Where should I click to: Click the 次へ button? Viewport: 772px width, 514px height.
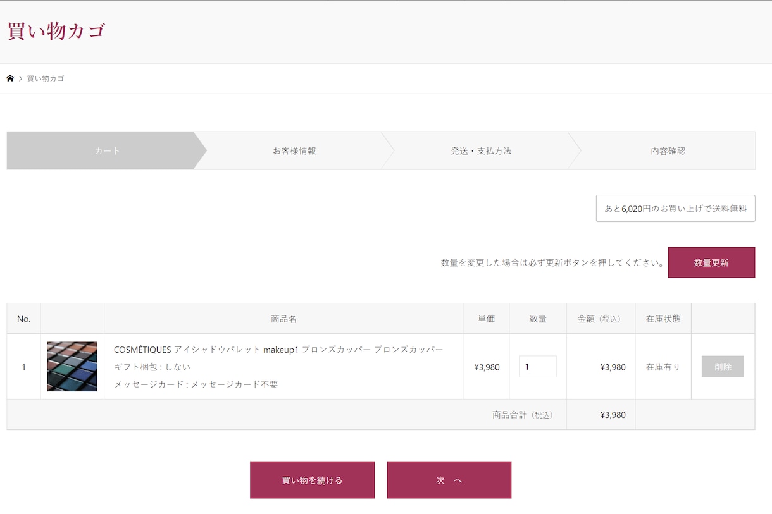pyautogui.click(x=449, y=480)
